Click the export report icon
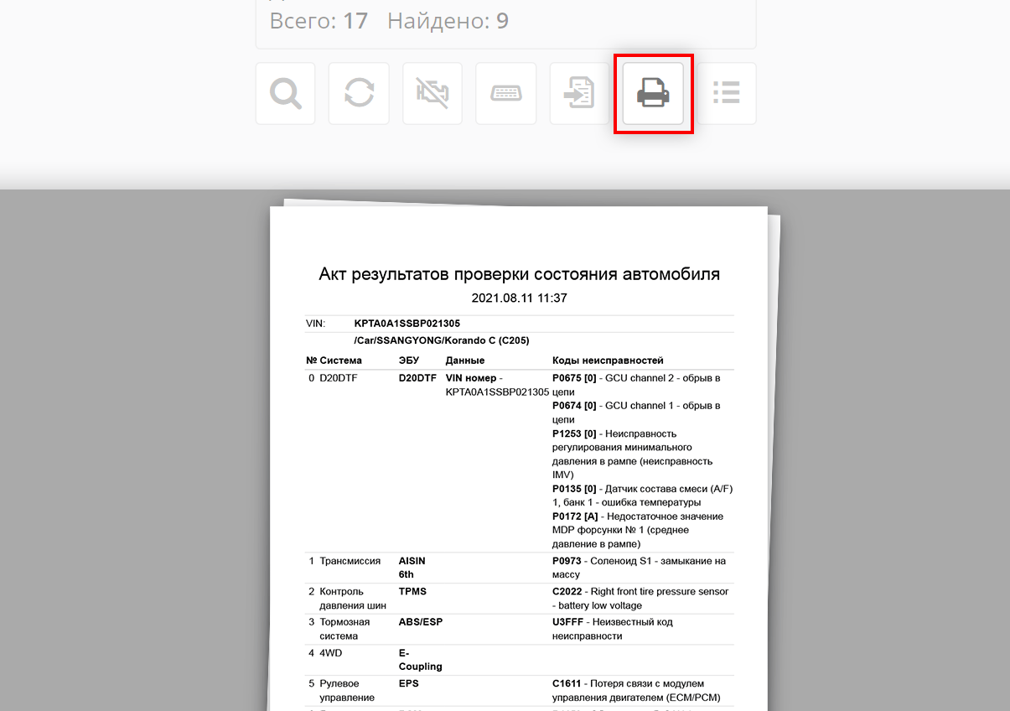Viewport: 1010px width, 711px height. 579,93
